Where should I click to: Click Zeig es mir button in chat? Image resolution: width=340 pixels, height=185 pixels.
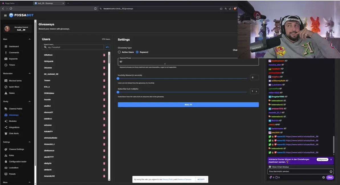[322, 159]
